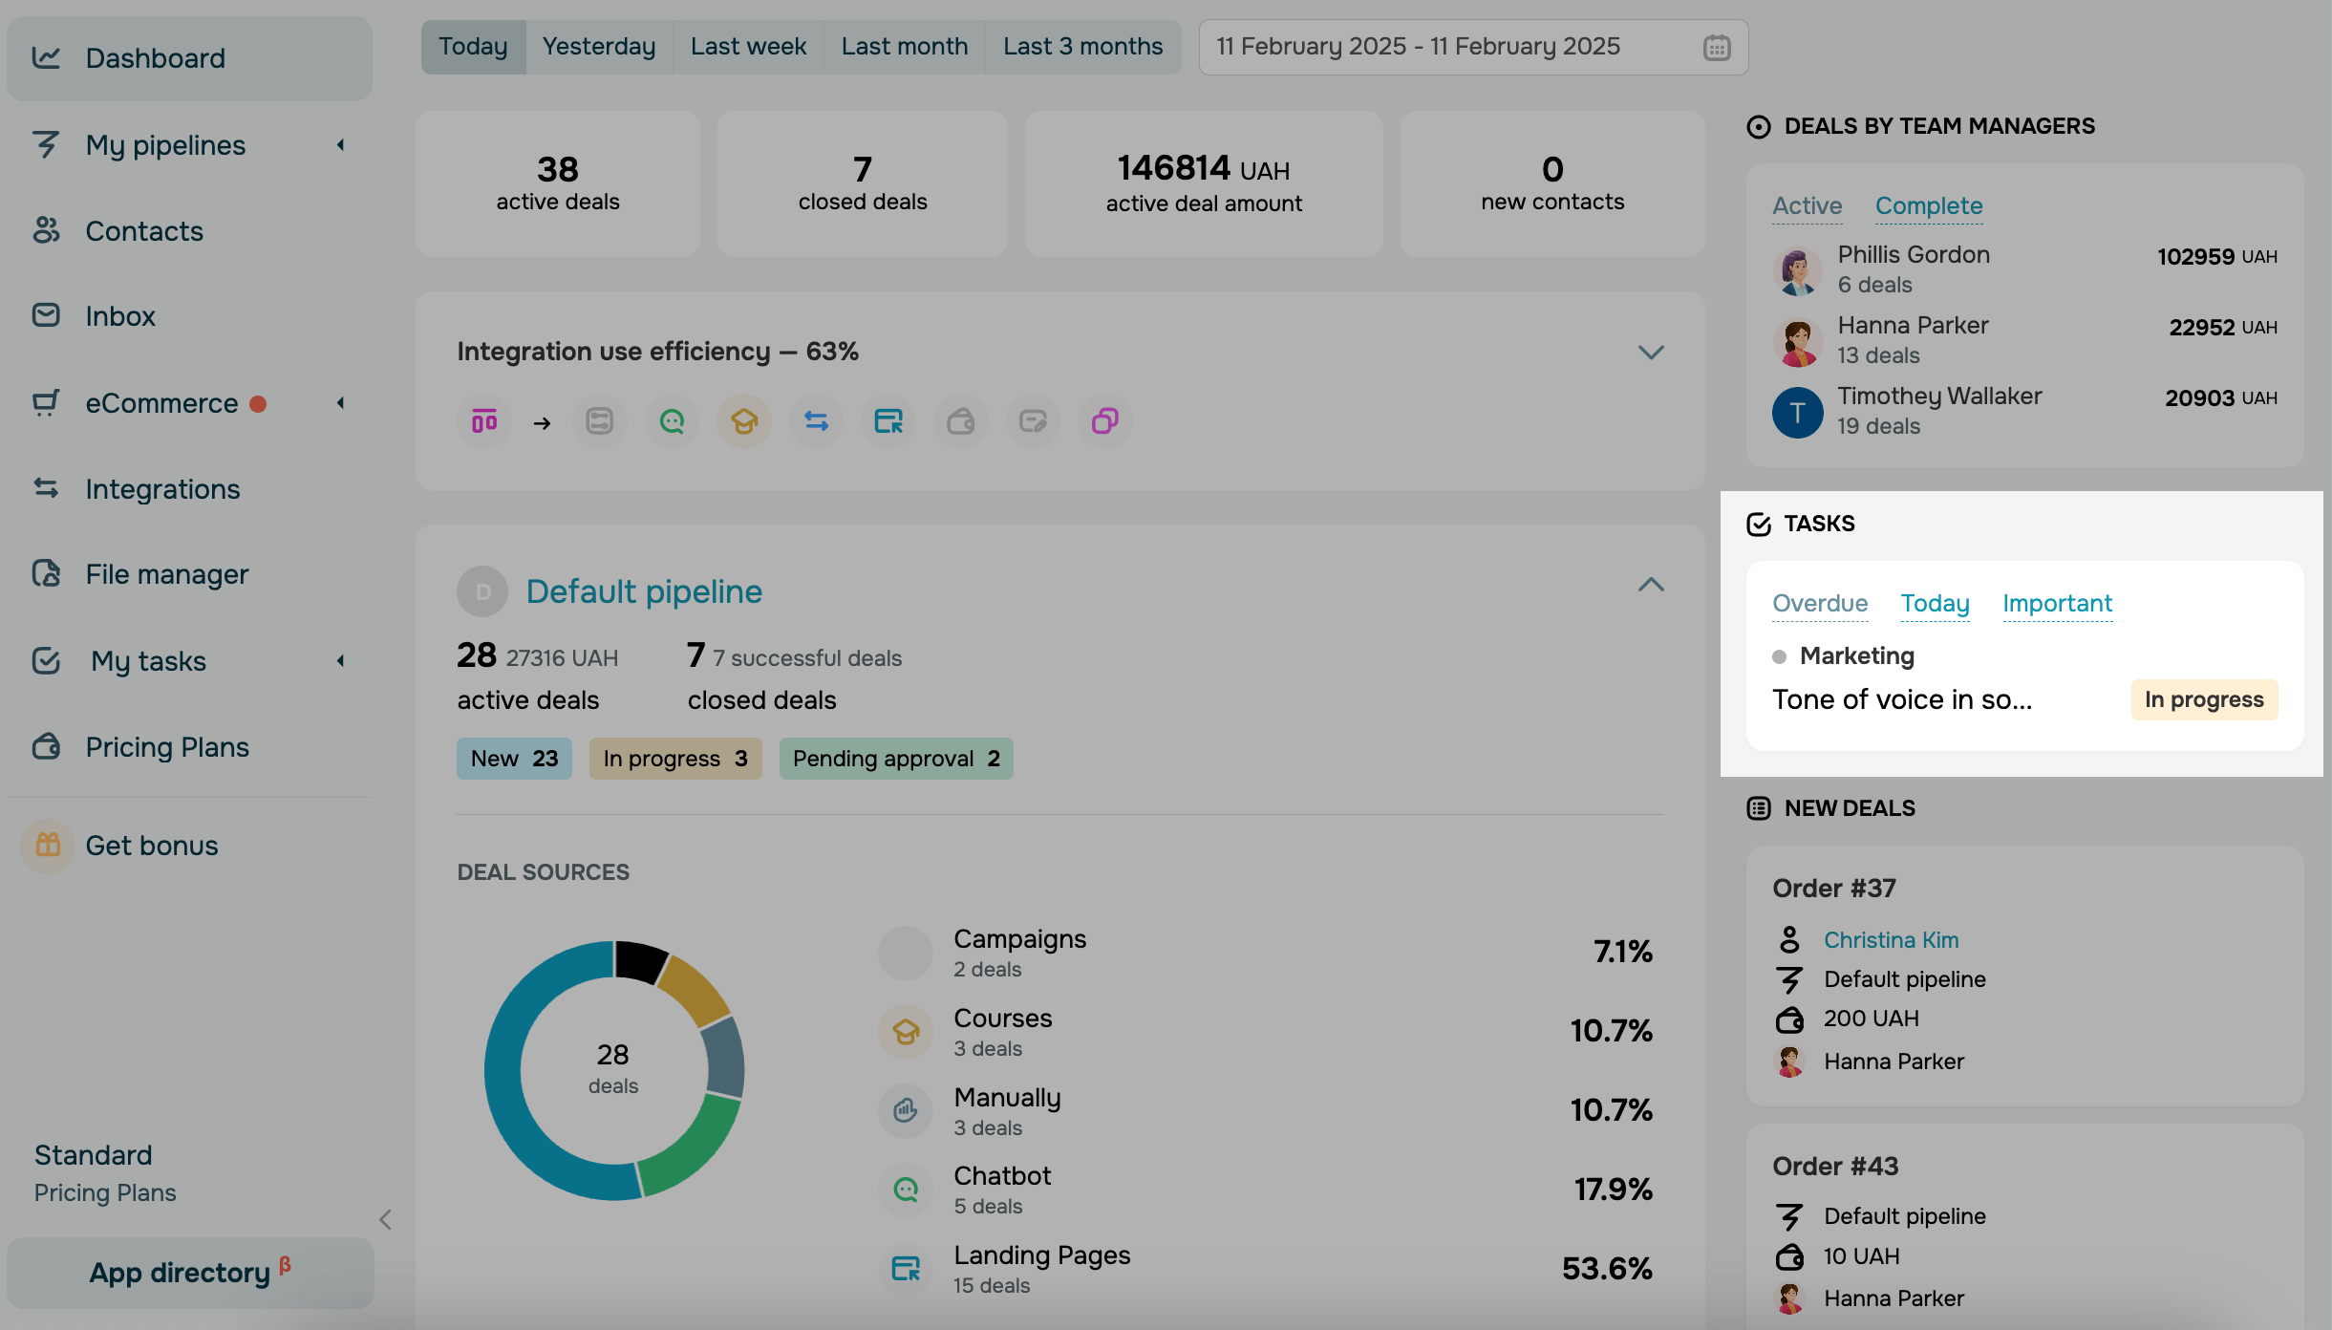The height and width of the screenshot is (1330, 2332).
Task: Expand Integration use efficiency section
Action: [1650, 353]
